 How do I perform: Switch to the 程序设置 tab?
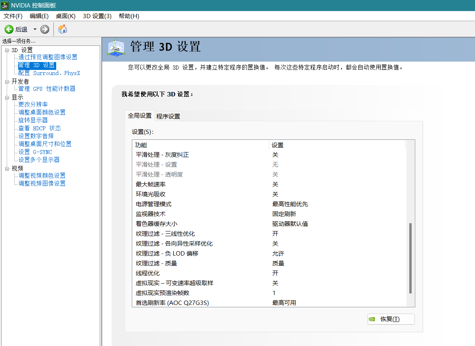[168, 116]
